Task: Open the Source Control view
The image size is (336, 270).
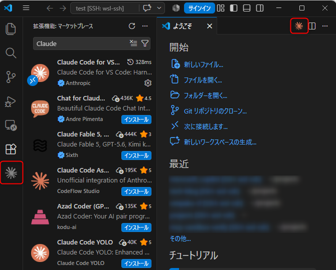Action: coord(11,77)
